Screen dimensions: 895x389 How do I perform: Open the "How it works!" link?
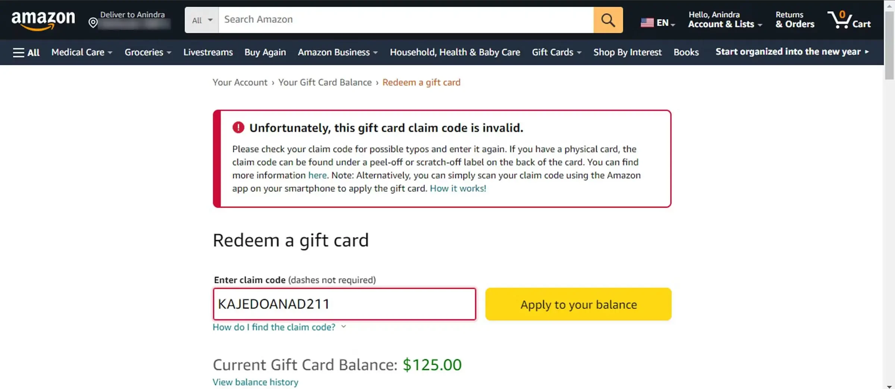458,189
